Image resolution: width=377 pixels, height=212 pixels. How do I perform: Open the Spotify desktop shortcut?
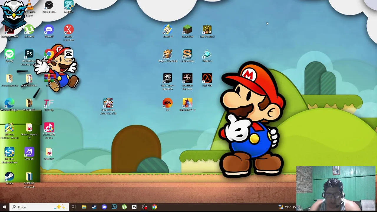(9, 56)
